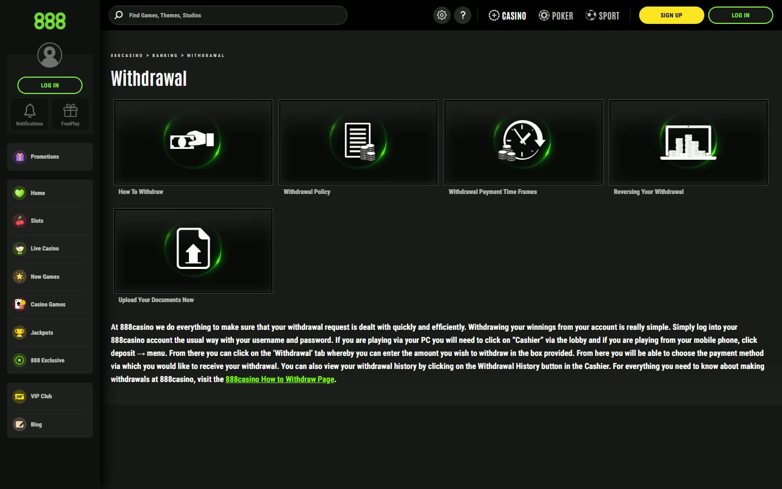Click the search magnifier icon
This screenshot has height=489, width=782.
coord(119,15)
